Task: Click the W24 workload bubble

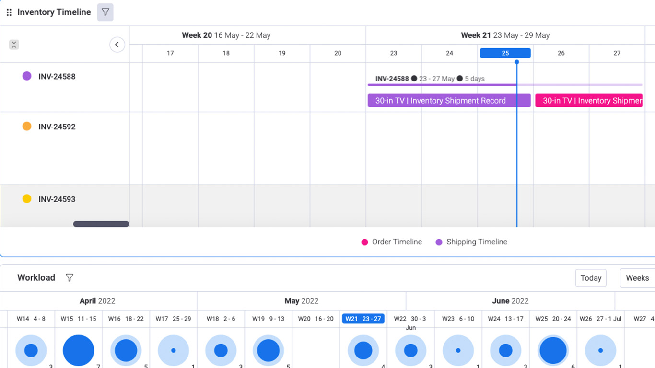Action: pos(506,350)
